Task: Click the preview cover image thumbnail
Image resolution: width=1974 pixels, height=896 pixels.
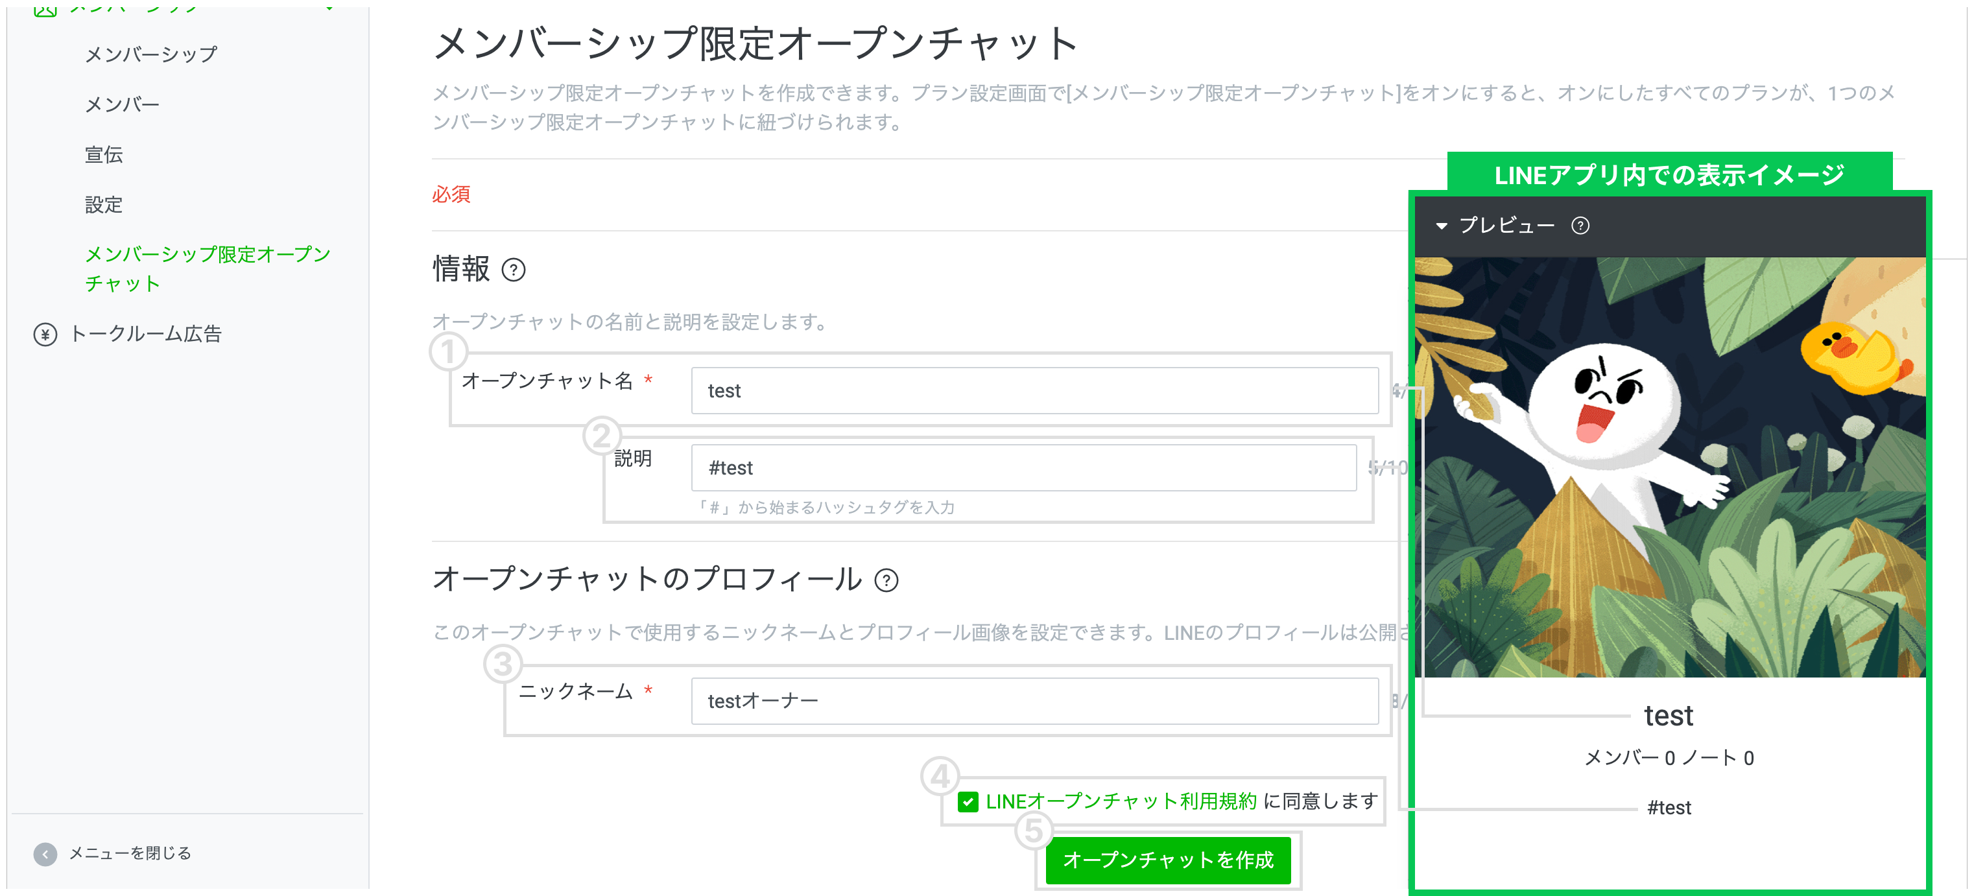Action: click(x=1669, y=467)
